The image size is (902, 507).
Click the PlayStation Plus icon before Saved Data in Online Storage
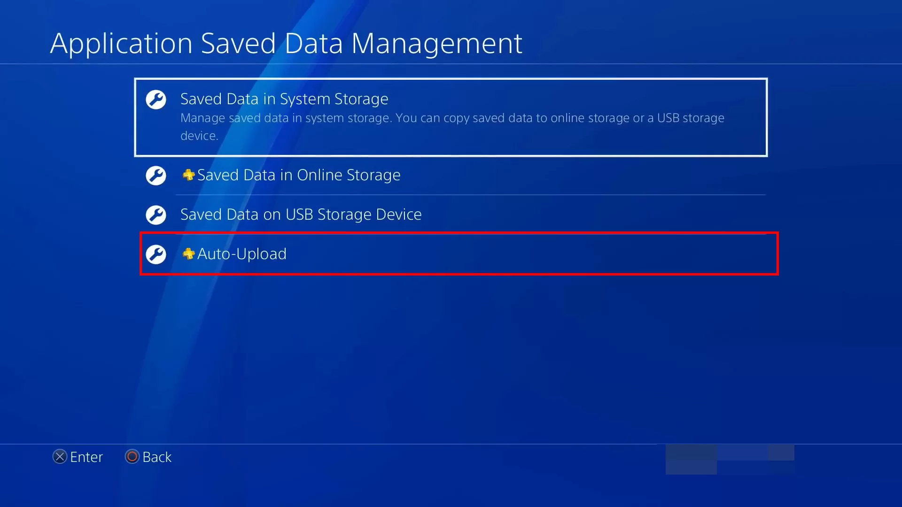pyautogui.click(x=188, y=175)
